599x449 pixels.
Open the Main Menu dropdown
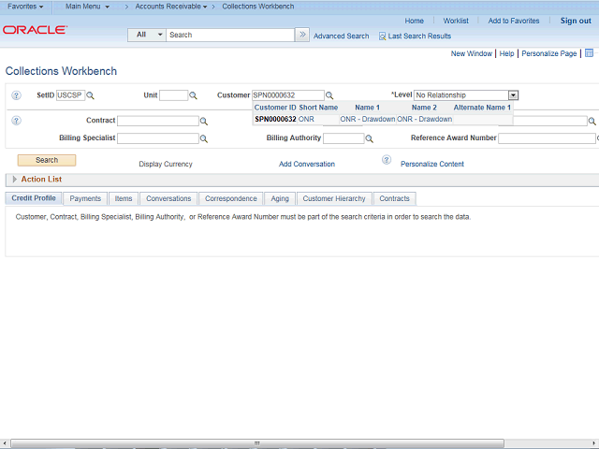87,7
